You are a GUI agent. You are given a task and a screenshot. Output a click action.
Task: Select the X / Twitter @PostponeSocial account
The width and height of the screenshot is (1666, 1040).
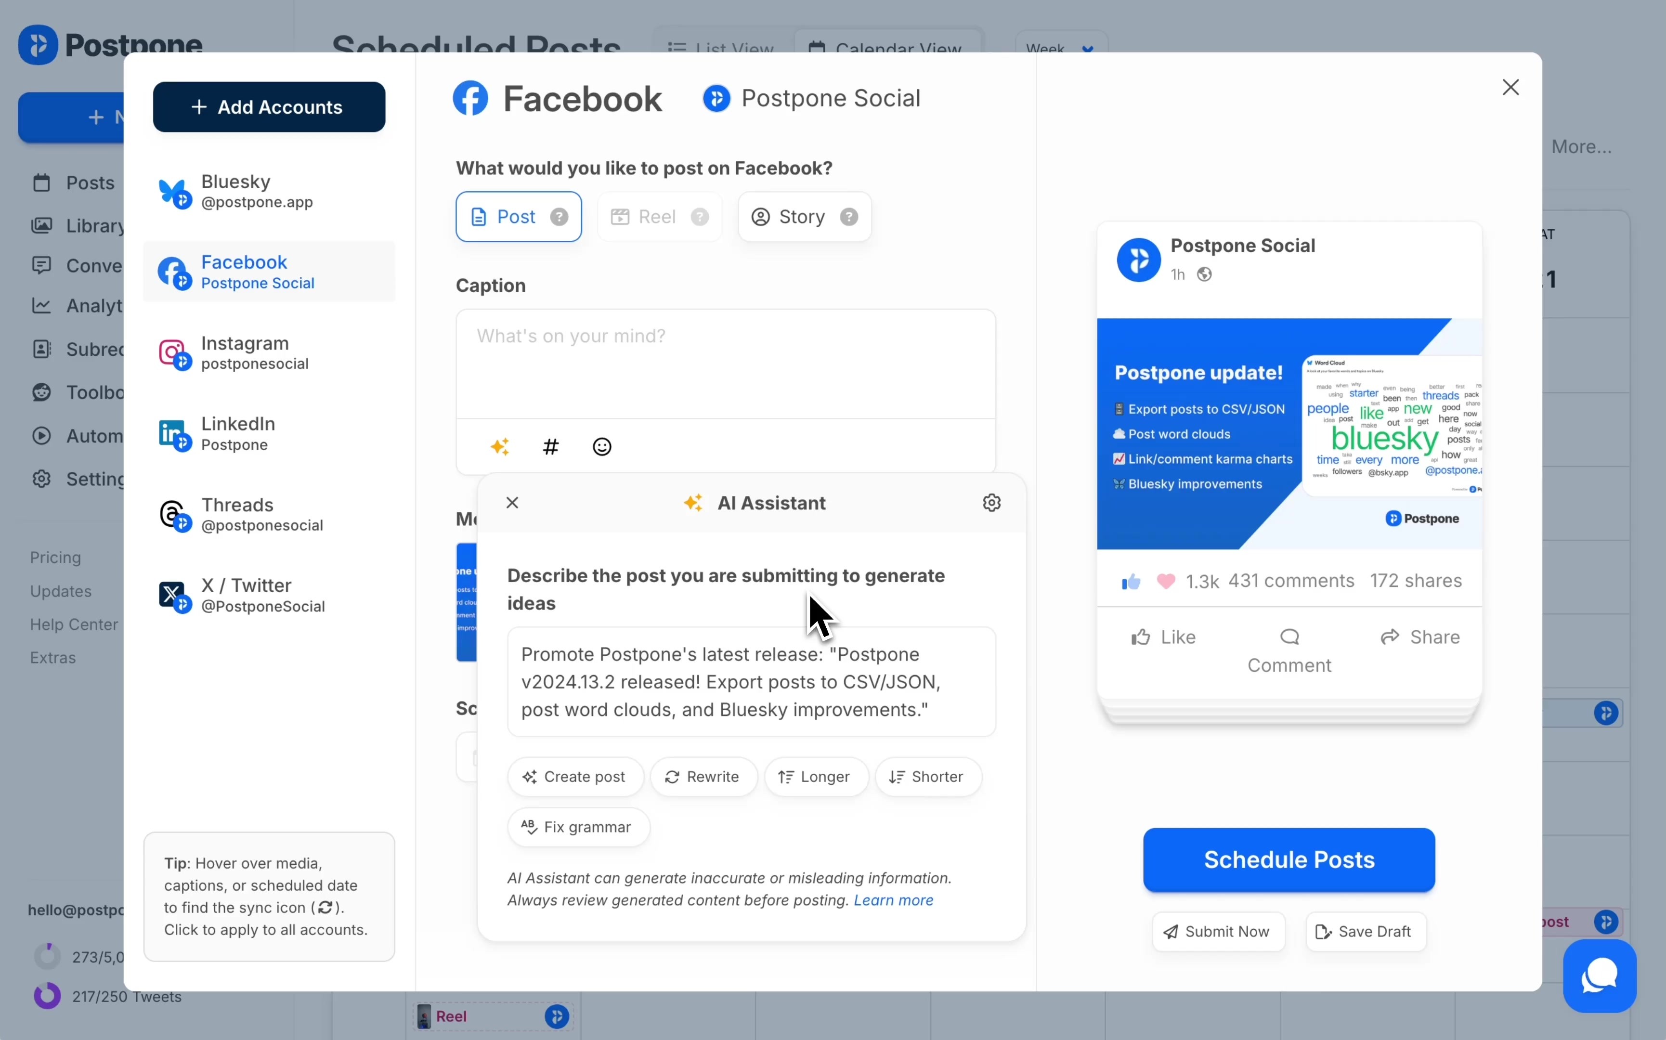click(x=269, y=595)
